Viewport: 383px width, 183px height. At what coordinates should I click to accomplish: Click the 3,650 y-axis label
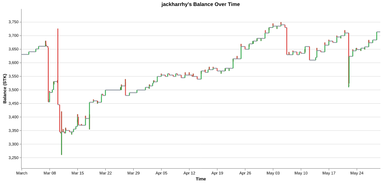click(14, 49)
